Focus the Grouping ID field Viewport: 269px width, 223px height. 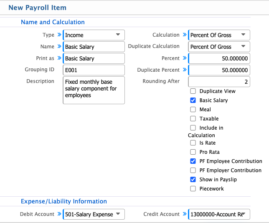coord(94,70)
